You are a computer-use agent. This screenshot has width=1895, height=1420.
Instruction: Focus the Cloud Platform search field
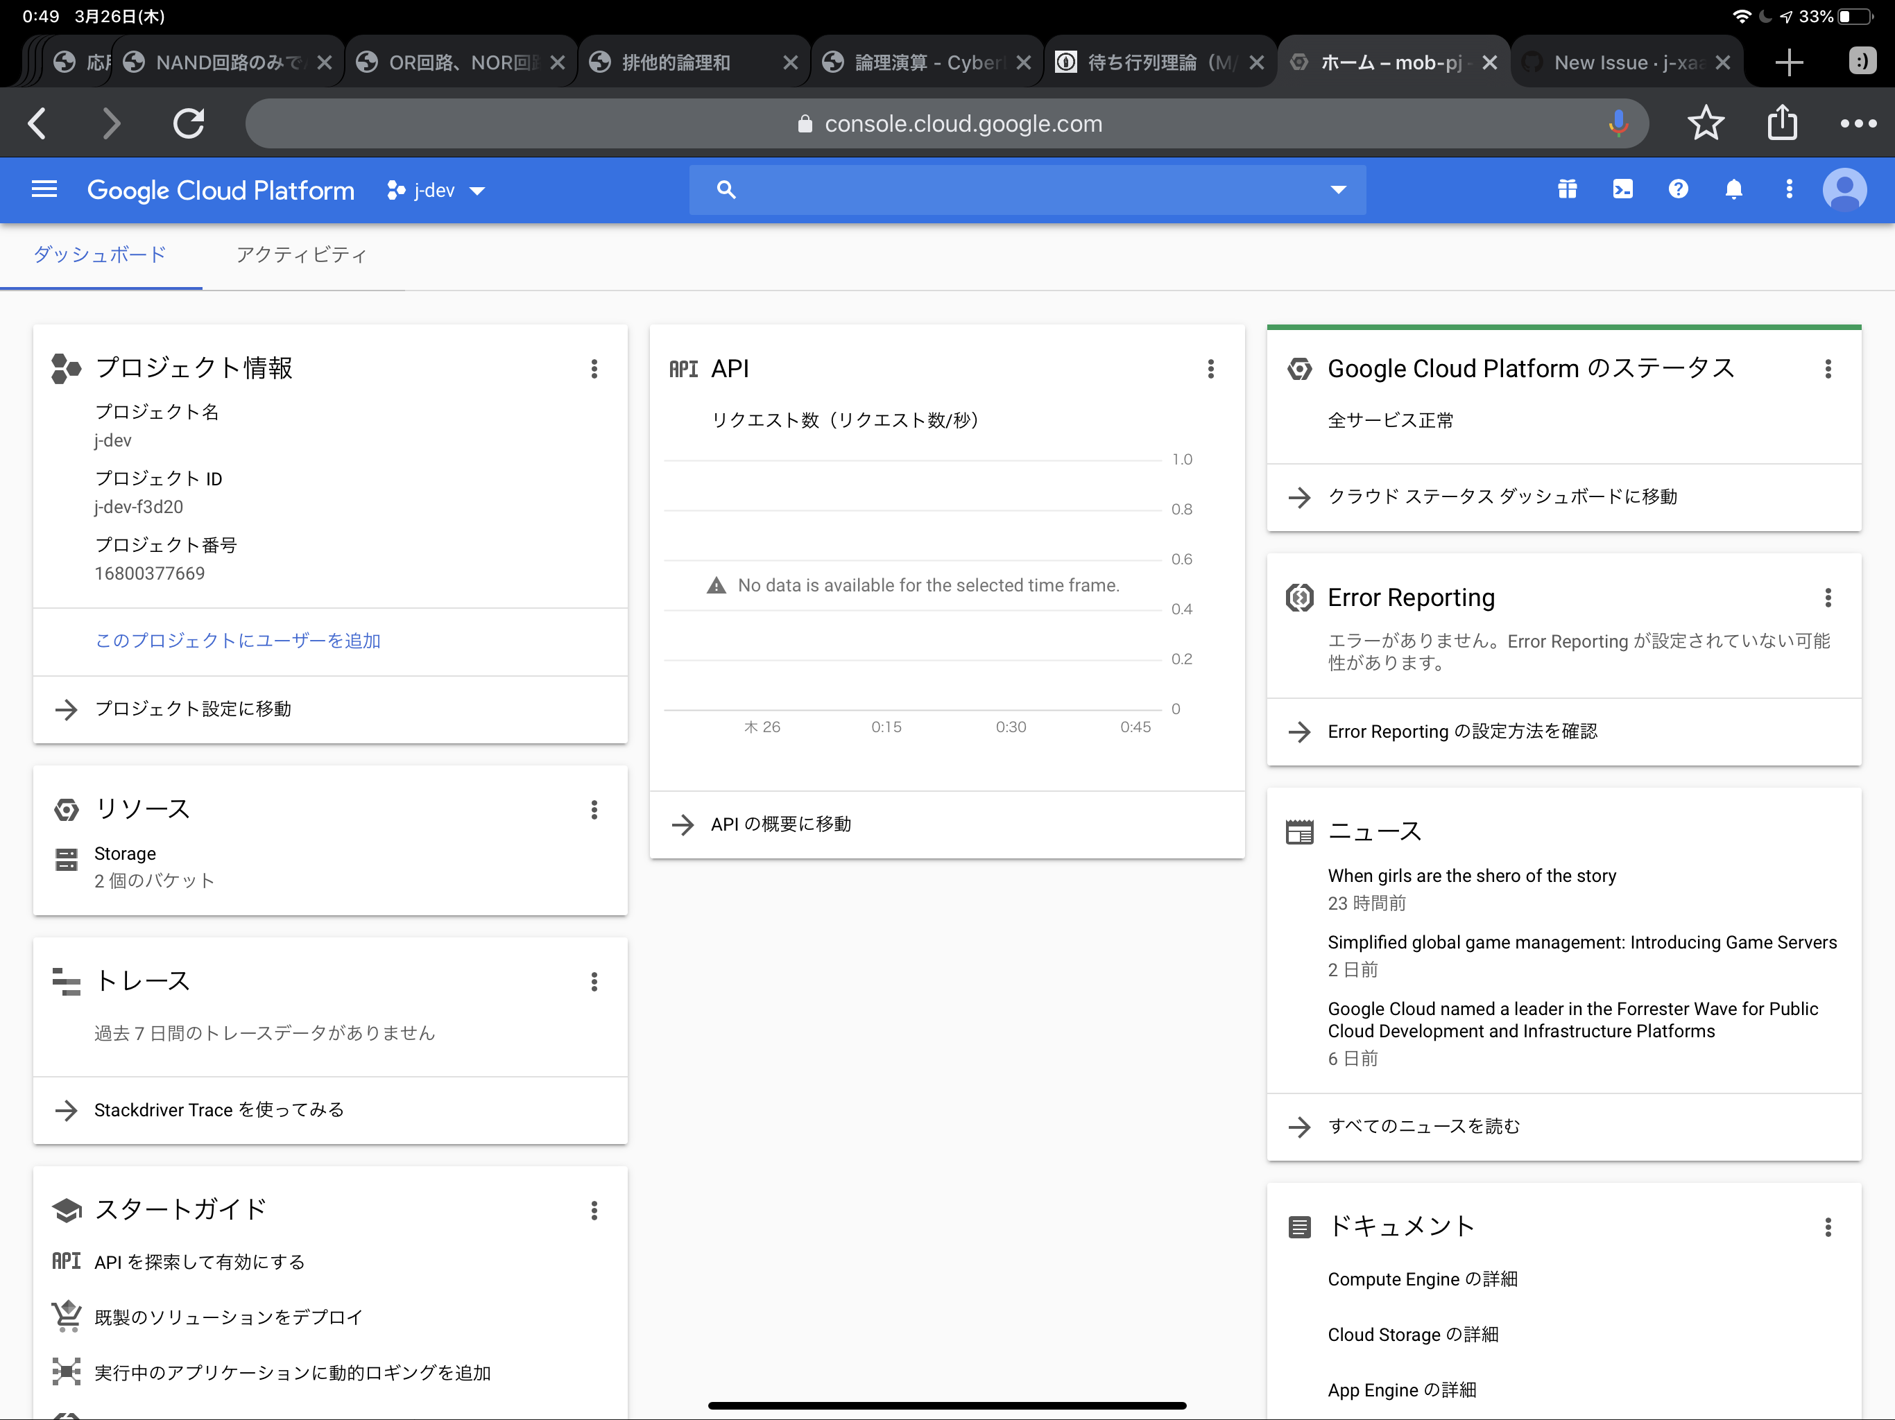click(1027, 189)
